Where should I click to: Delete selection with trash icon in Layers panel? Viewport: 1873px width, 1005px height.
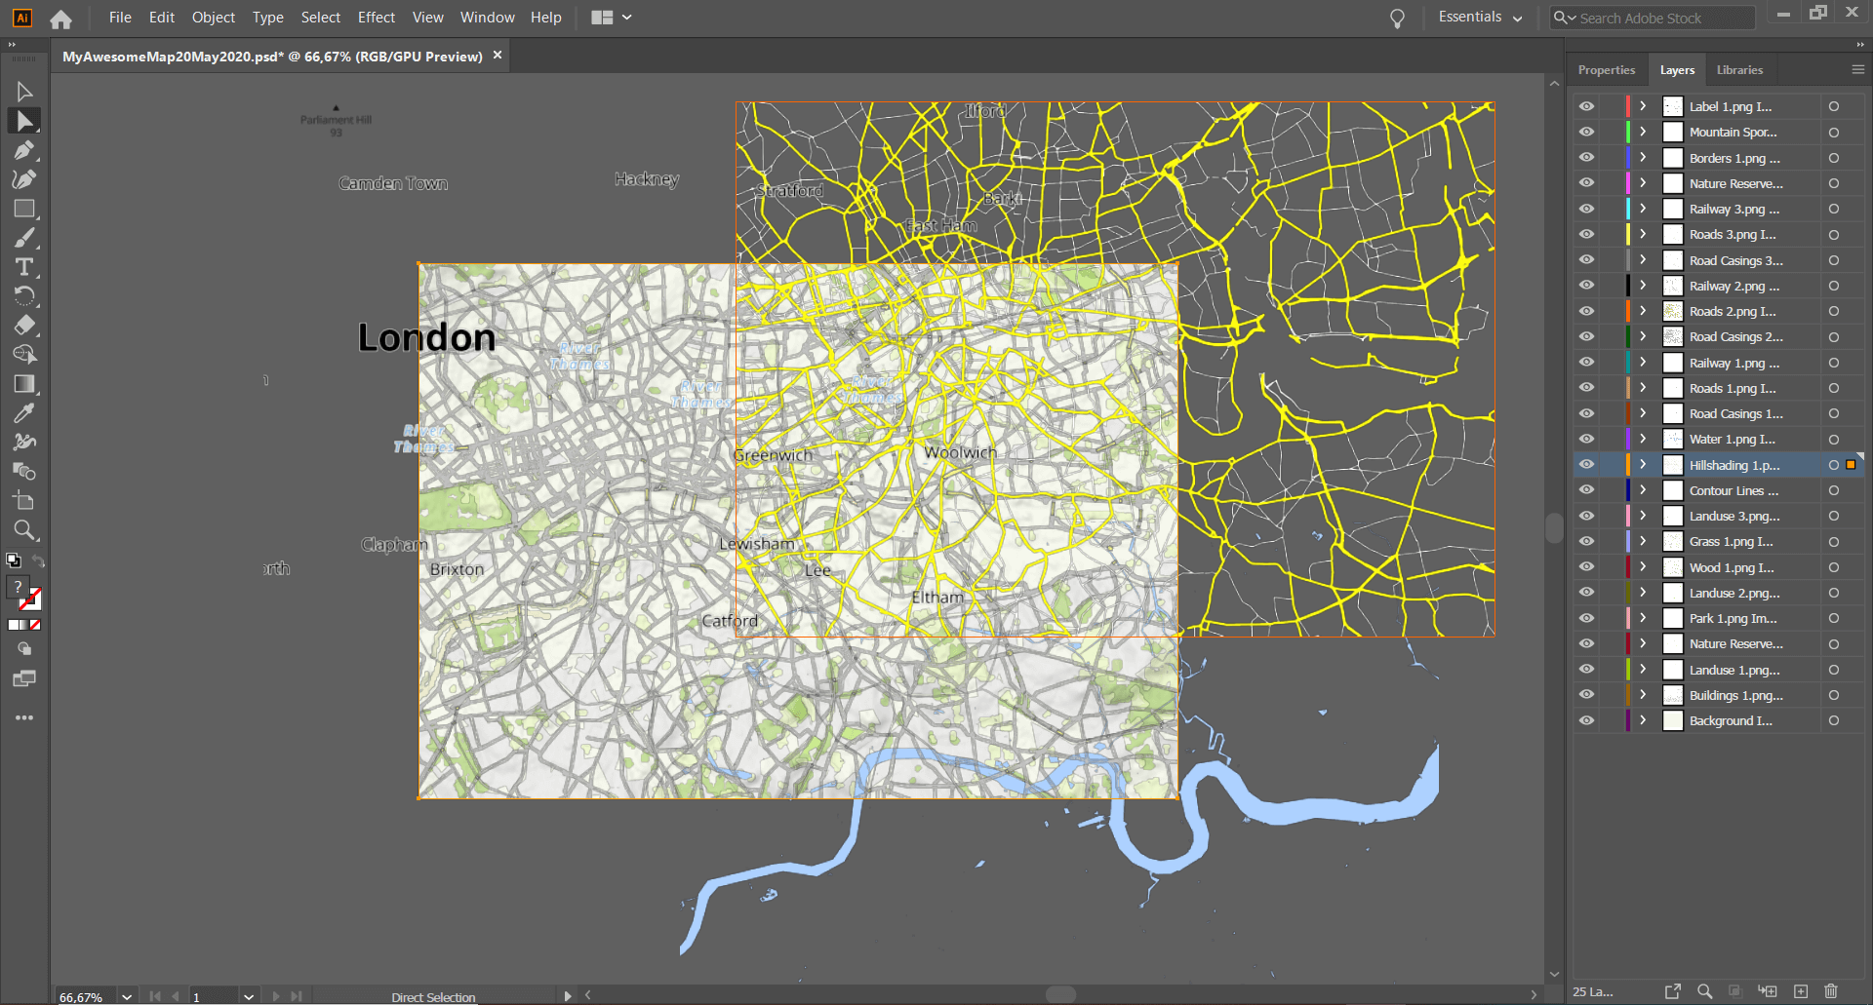pyautogui.click(x=1831, y=991)
